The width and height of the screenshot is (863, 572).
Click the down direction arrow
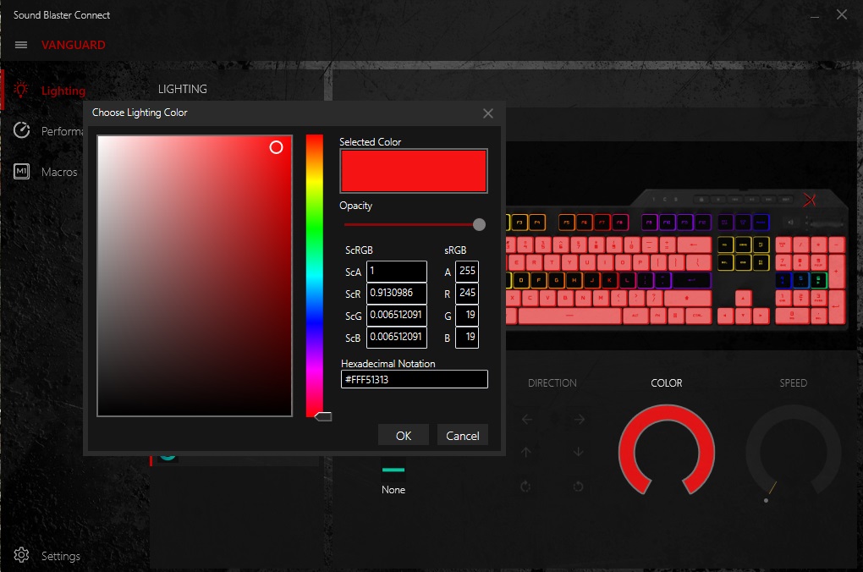point(578,452)
